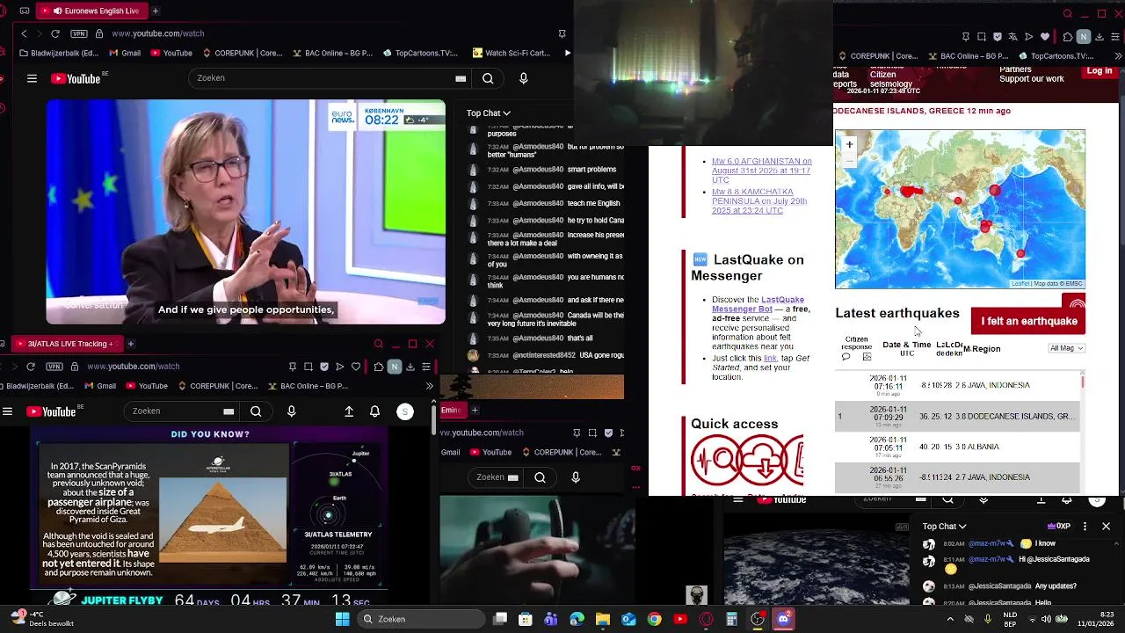Click the send flow icon in earthquake window

1029,37
